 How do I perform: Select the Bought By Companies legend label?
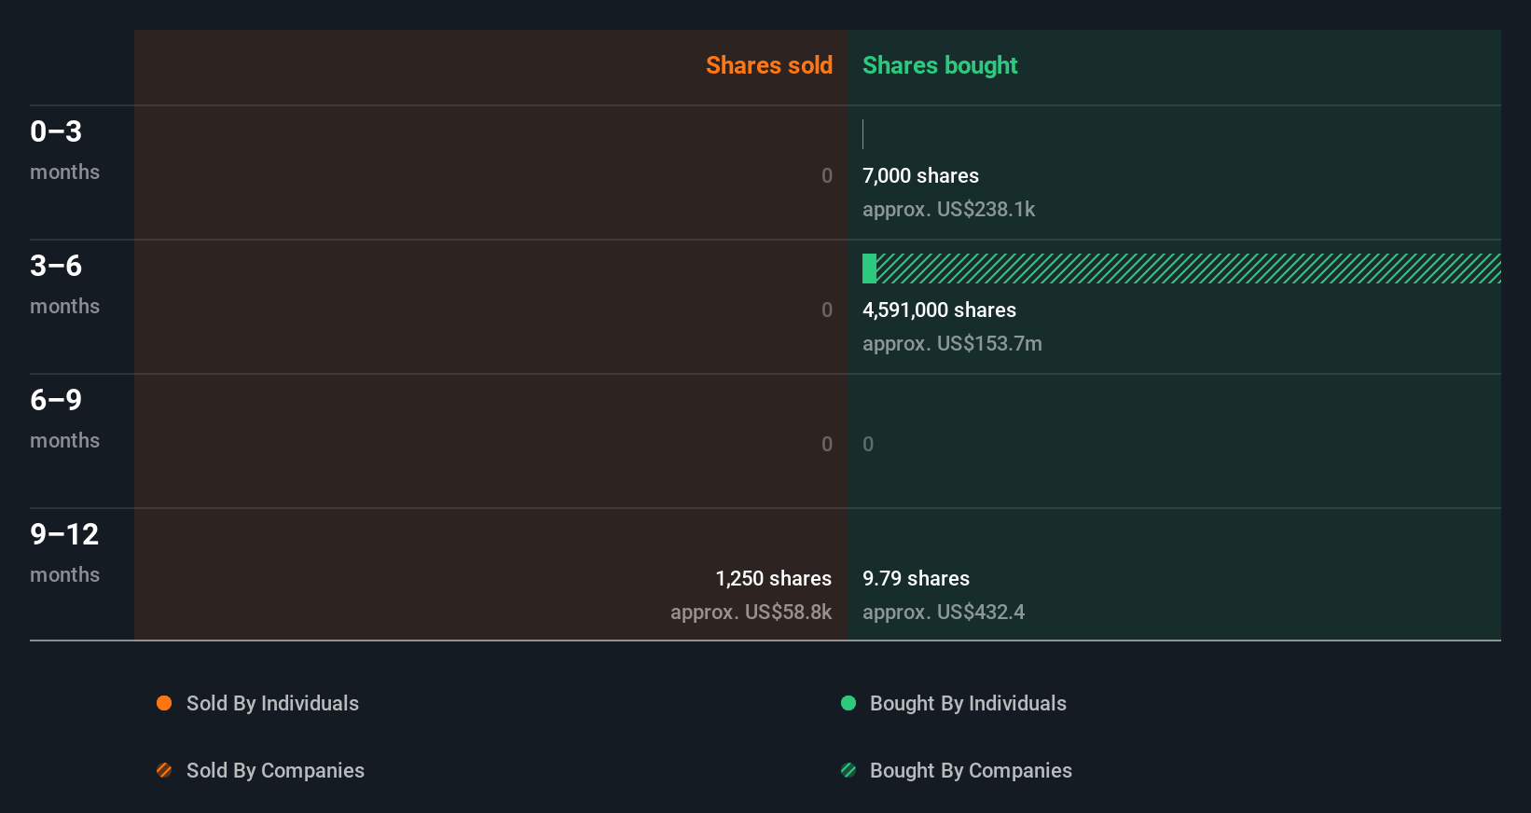(971, 770)
